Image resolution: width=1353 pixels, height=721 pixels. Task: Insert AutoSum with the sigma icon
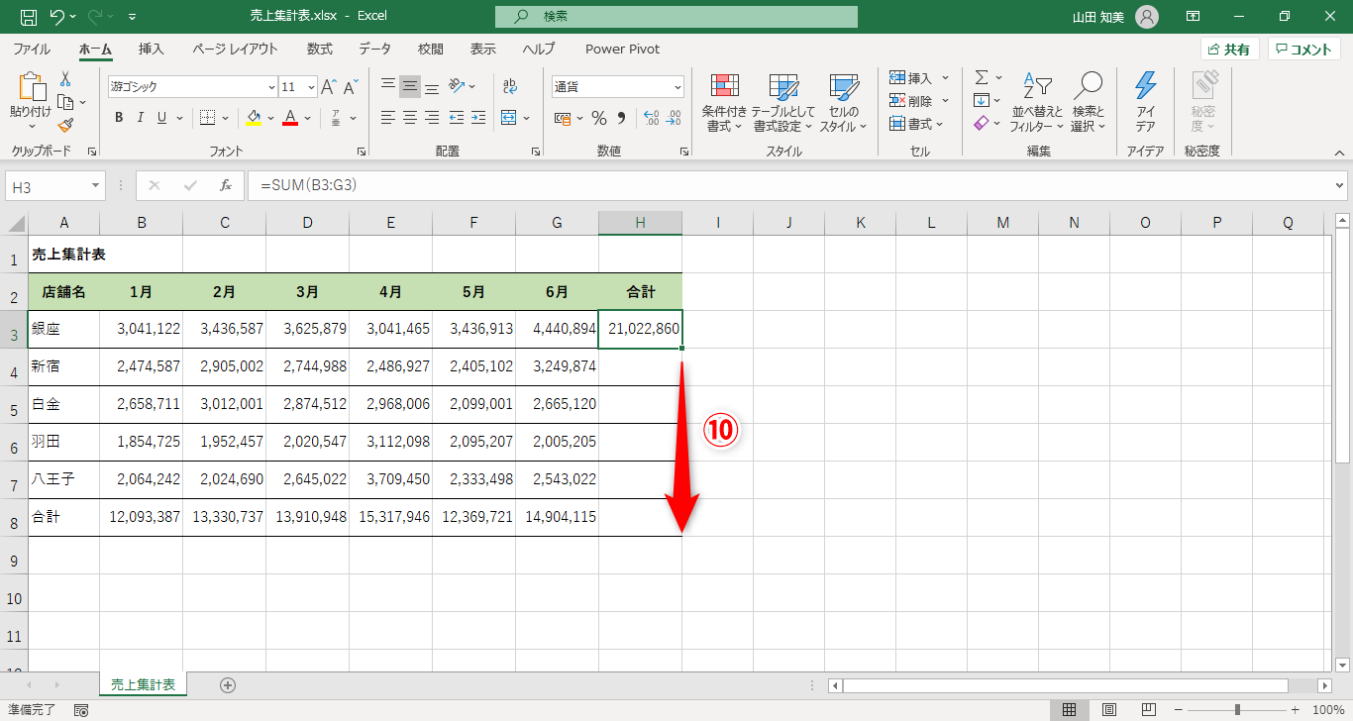click(982, 77)
